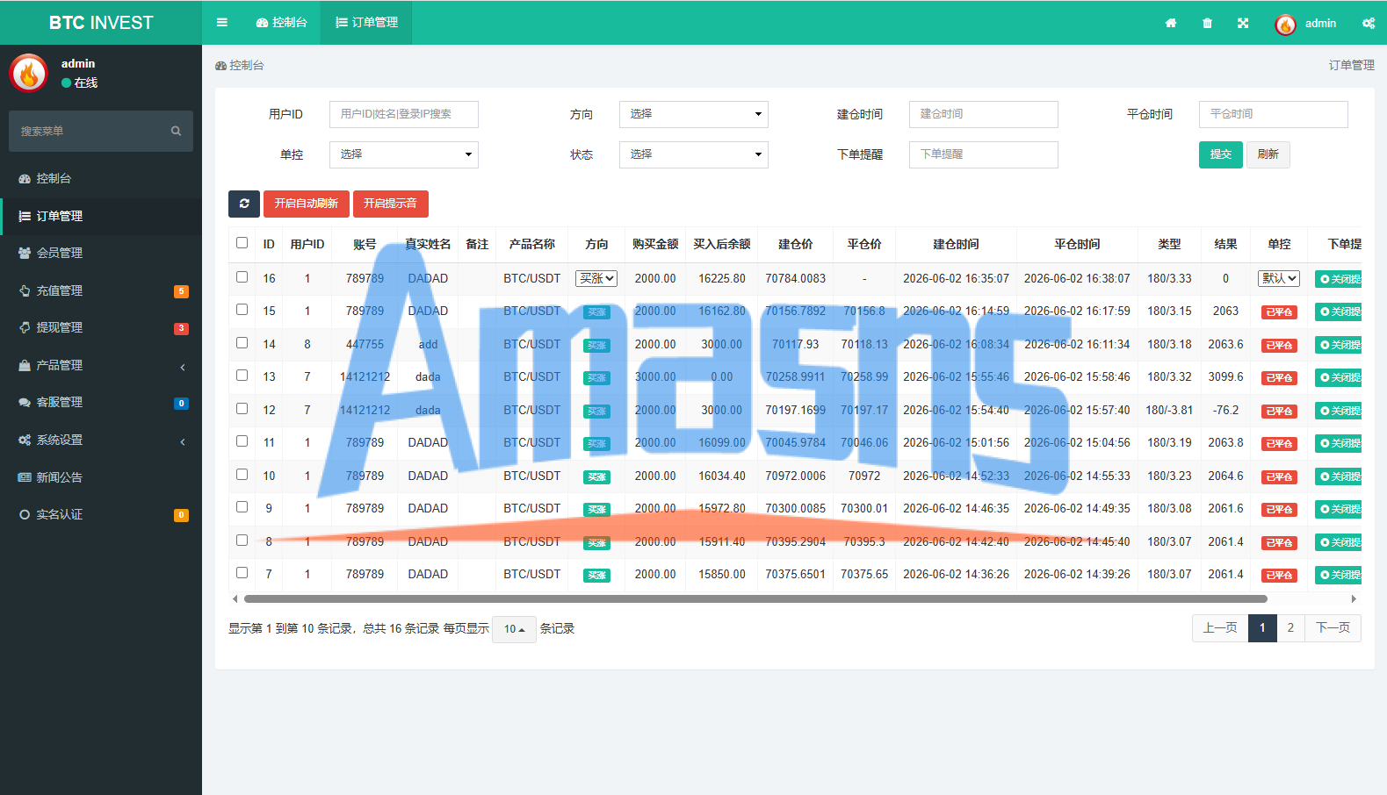Open 实名认证 in the sidebar

coord(101,514)
